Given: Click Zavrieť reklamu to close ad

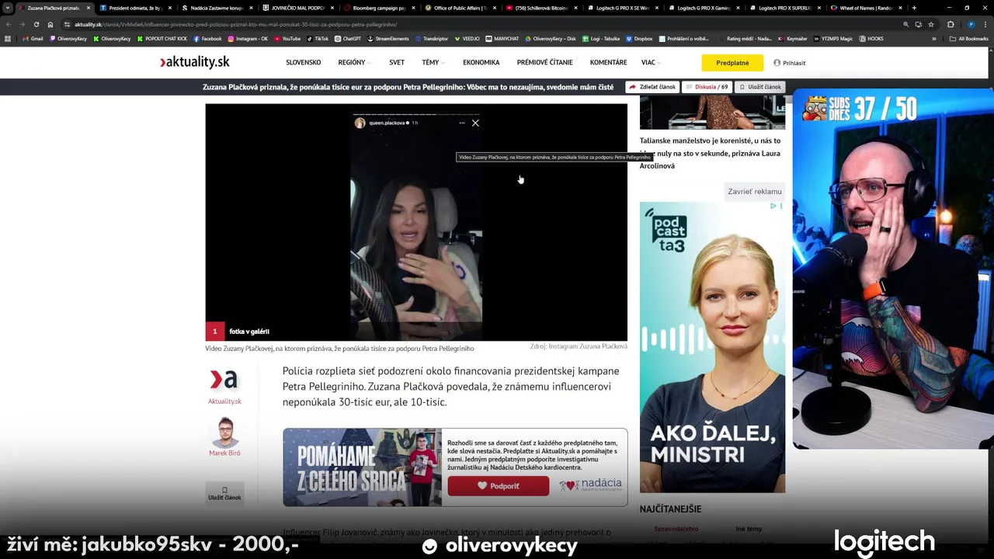Looking at the screenshot, I should point(755,191).
